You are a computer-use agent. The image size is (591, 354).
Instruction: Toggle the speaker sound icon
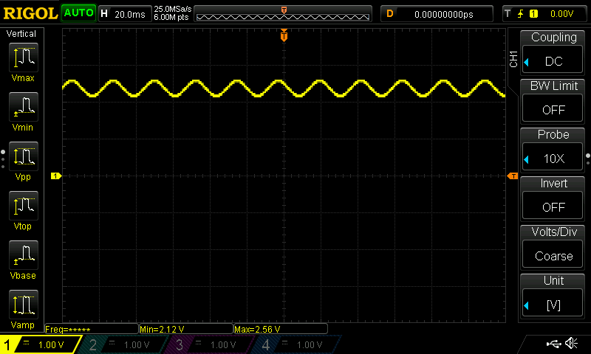click(572, 343)
